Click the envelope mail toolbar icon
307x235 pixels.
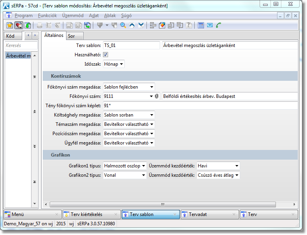(x=210, y=26)
